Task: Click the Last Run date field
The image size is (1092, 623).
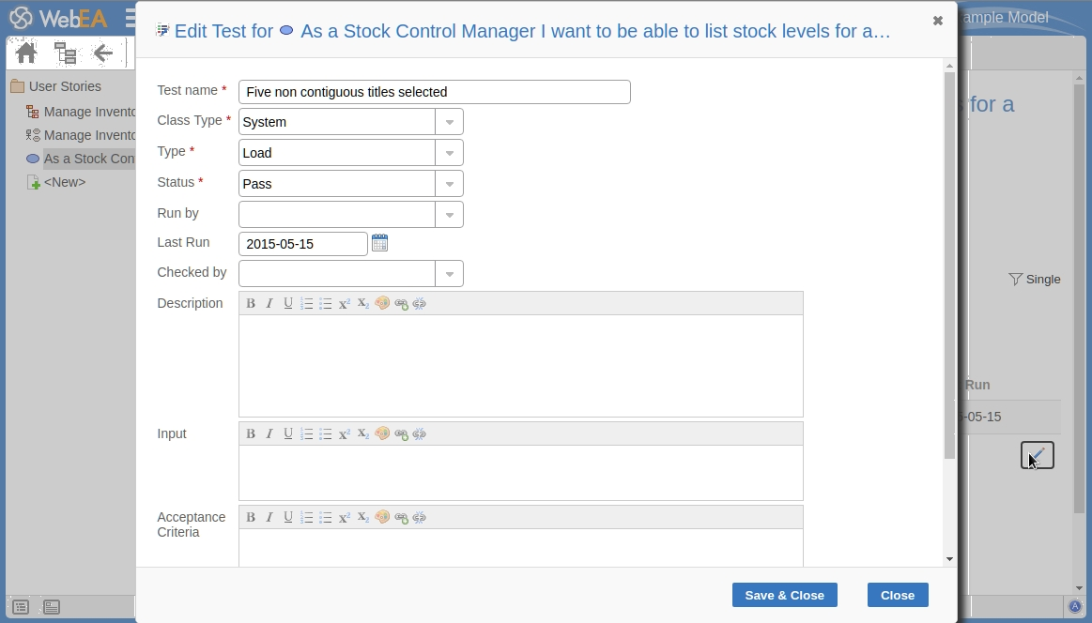Action: point(302,244)
